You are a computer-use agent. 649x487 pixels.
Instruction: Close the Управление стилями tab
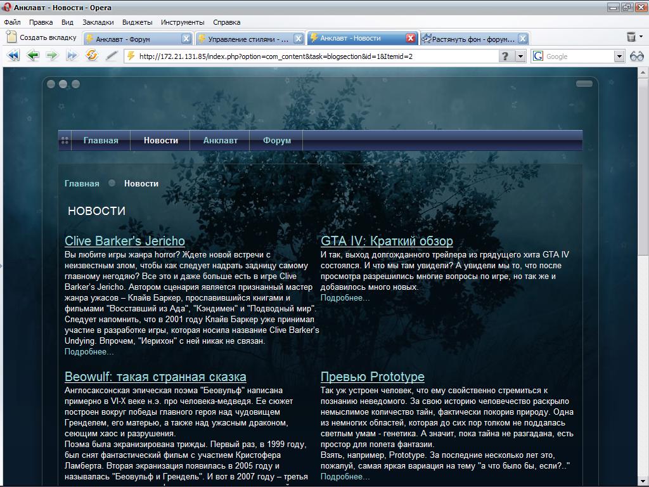(x=299, y=39)
